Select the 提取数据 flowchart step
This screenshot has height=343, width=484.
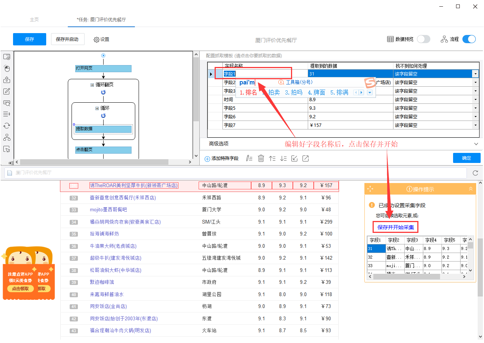click(x=104, y=129)
